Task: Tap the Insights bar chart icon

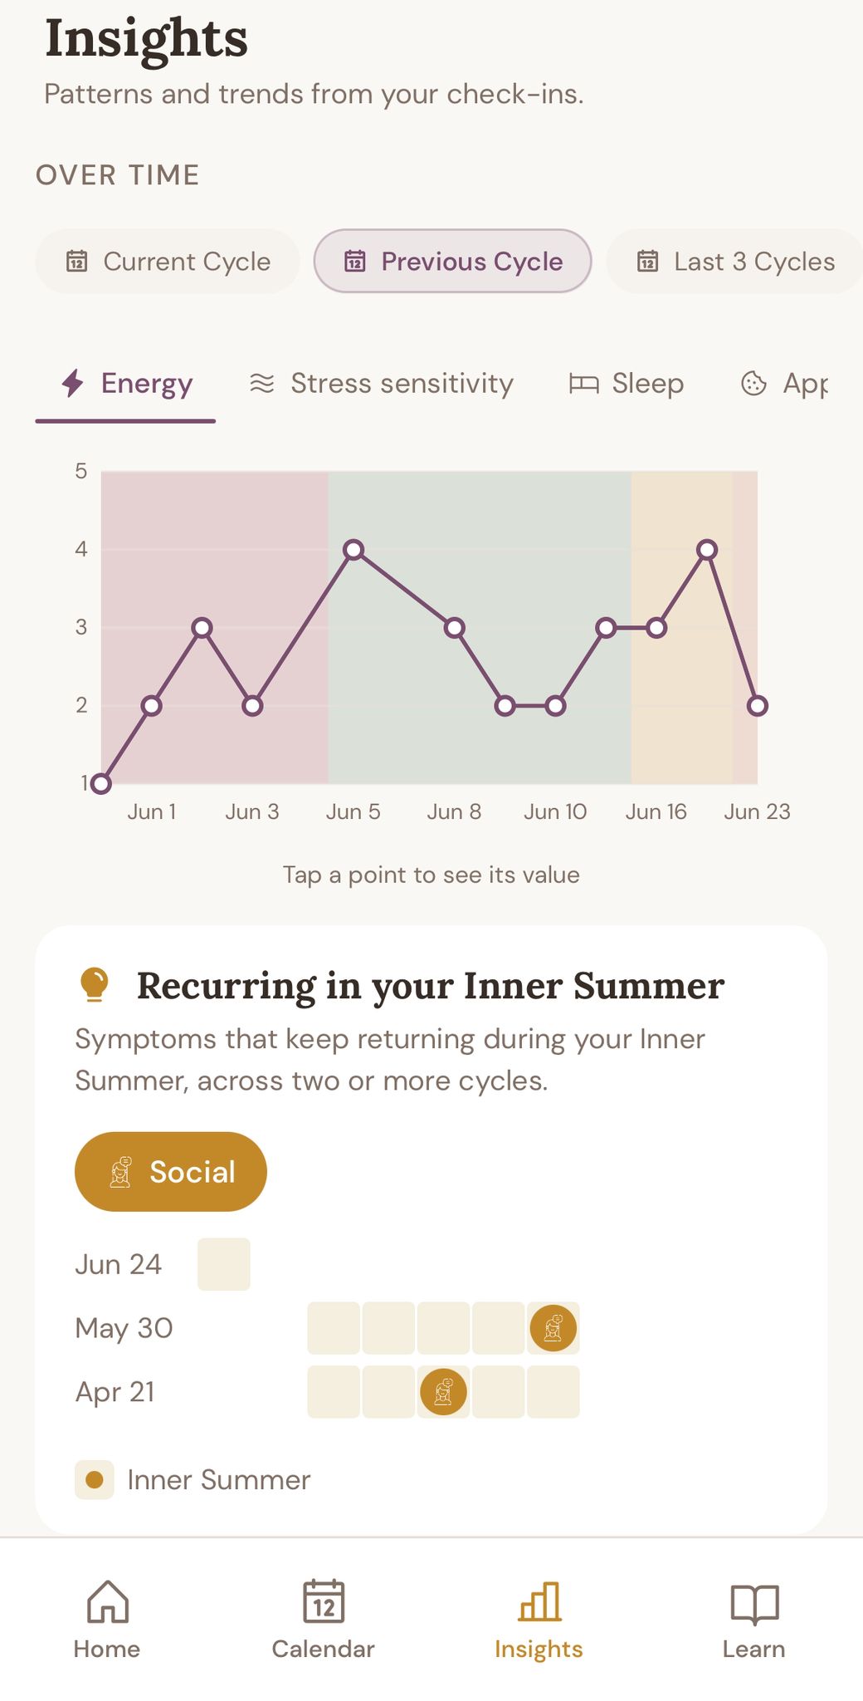Action: (x=539, y=1601)
